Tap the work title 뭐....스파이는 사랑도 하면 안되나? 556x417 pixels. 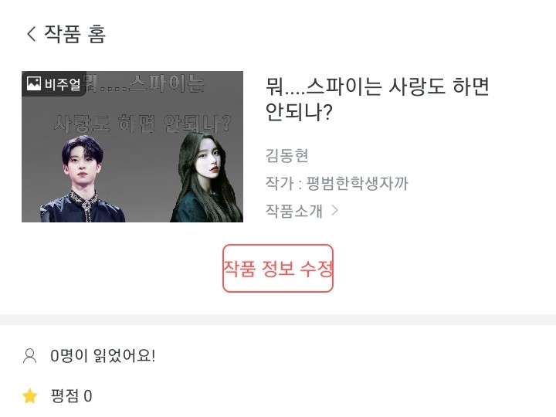tap(378, 100)
